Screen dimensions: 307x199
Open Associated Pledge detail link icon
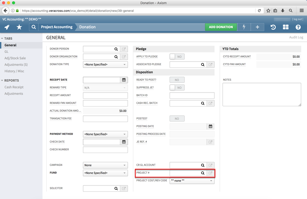pos(211,64)
